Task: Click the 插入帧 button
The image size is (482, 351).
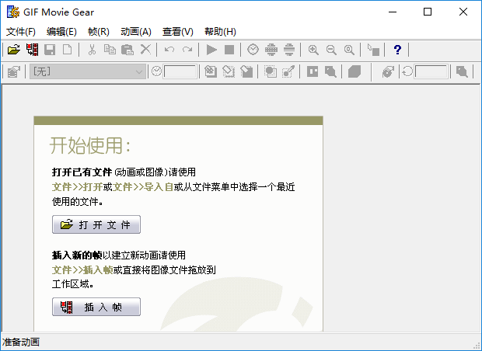Action: 96,307
